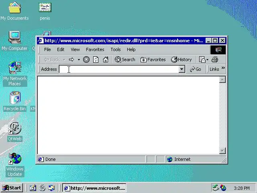
Task: Click the scrollbar down arrow
Action: pyautogui.click(x=222, y=151)
